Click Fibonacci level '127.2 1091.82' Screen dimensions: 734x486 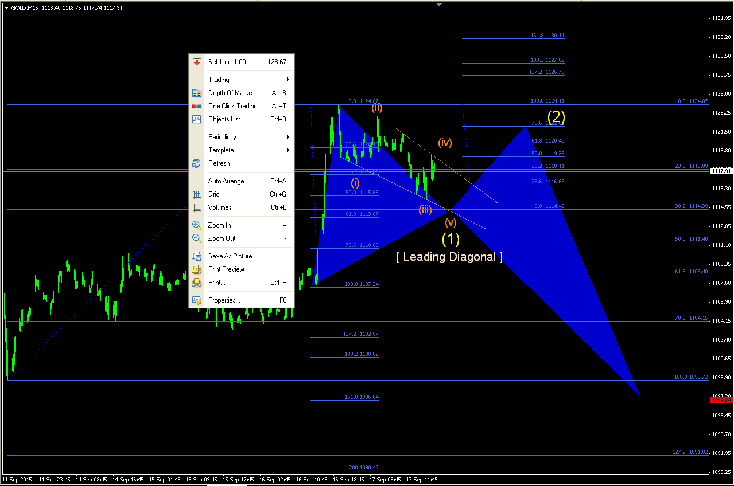(x=690, y=452)
